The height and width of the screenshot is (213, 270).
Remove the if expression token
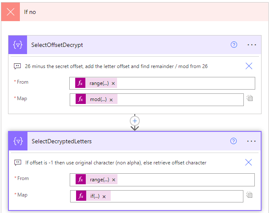tap(104, 196)
